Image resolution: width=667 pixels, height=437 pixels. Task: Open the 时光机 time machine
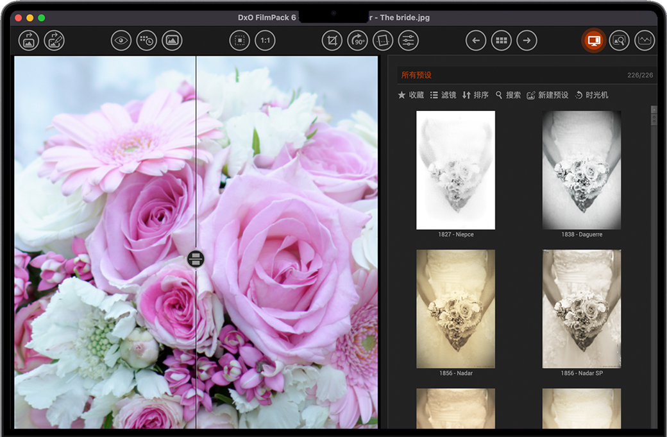591,95
